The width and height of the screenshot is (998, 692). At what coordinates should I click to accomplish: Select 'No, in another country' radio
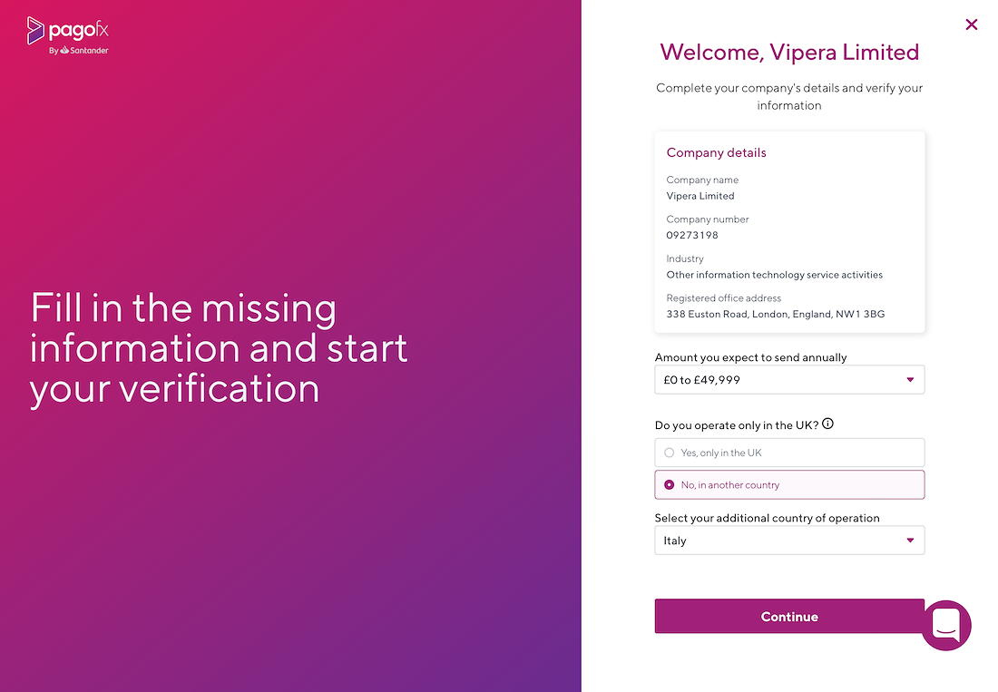click(x=669, y=484)
